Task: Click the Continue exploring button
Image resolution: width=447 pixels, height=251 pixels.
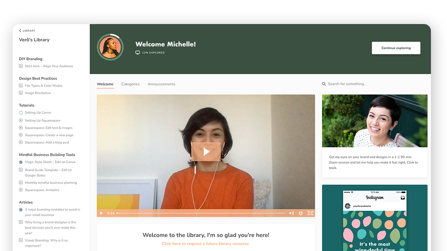Action: pos(396,48)
